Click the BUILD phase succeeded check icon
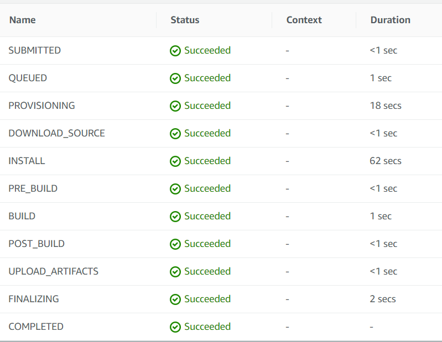This screenshot has width=442, height=342. 175,217
